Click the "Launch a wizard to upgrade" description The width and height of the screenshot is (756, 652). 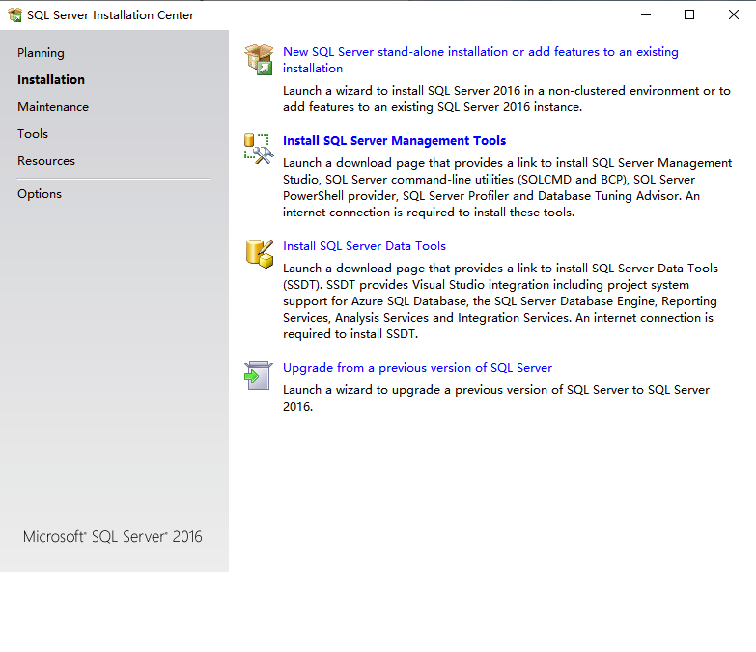pos(496,398)
